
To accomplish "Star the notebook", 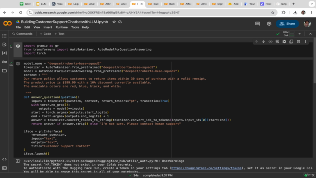I will [x=114, y=22].
